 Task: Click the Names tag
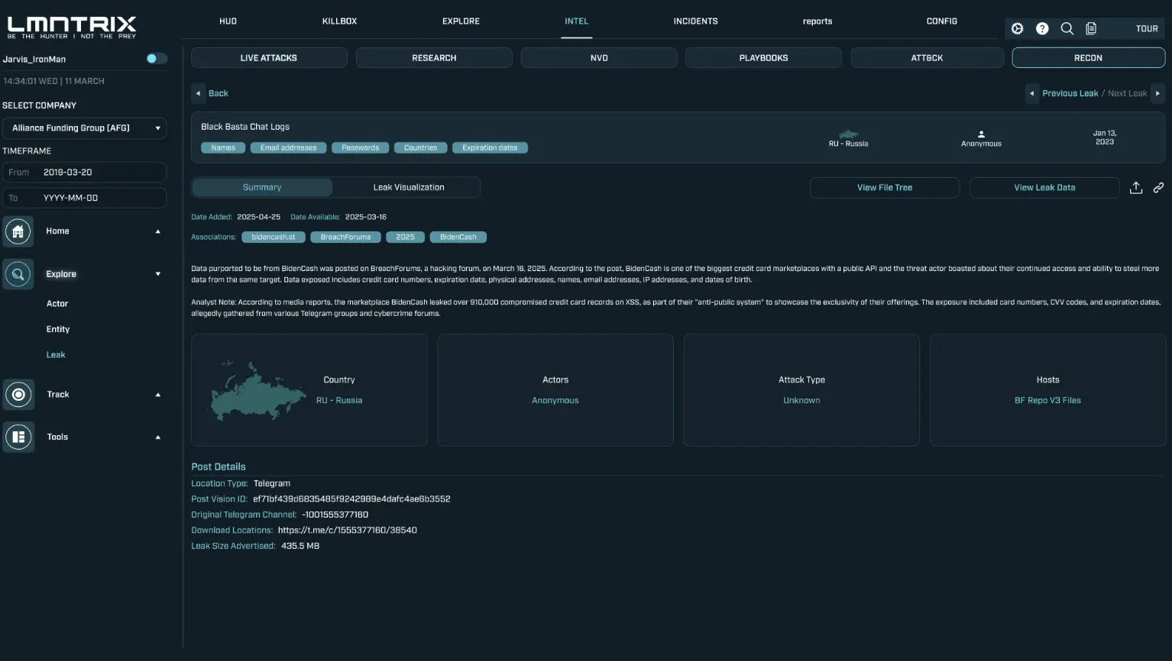[223, 148]
